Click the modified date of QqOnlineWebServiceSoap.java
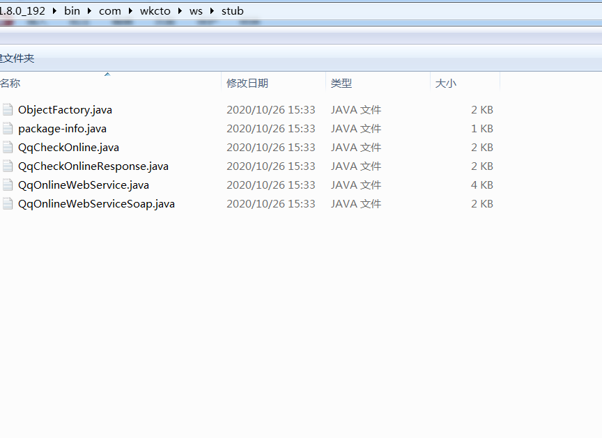Screen dimensions: 602x438 pos(270,203)
